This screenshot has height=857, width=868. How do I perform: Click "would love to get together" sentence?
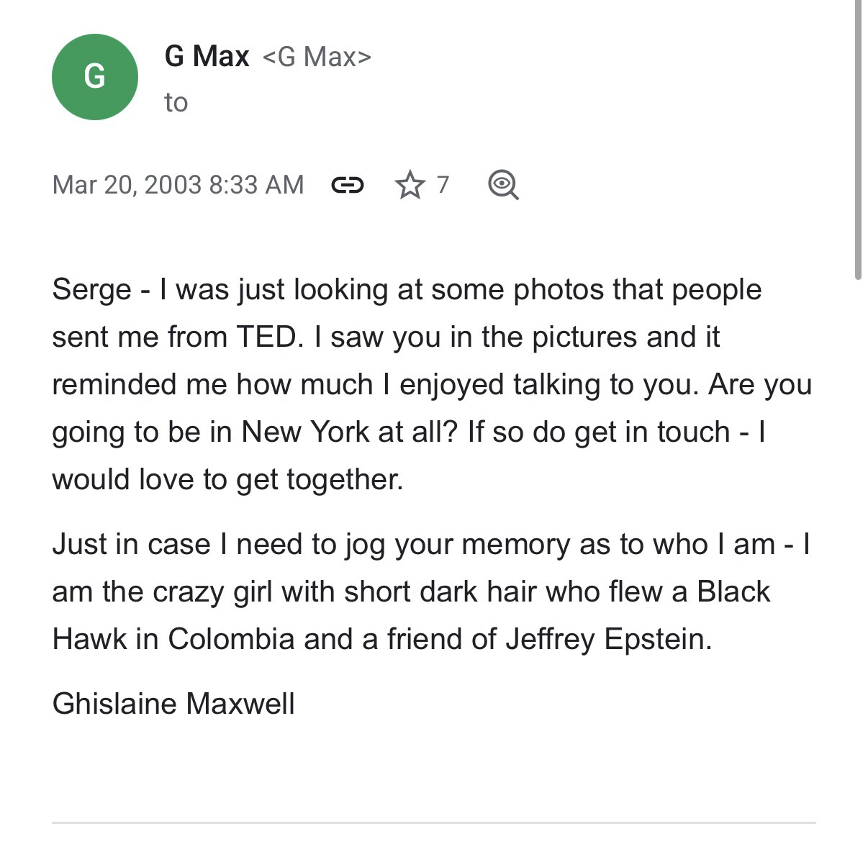(227, 480)
